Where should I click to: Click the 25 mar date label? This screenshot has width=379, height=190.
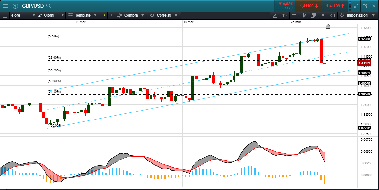[x=296, y=22]
